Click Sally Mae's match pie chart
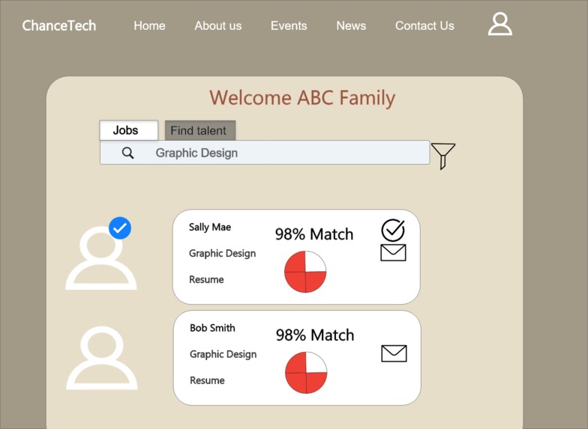Image resolution: width=588 pixels, height=429 pixels. pos(305,272)
